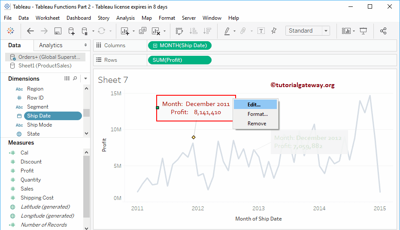
Task: Click the search magnifier in Dimensions header
Action: (x=75, y=78)
